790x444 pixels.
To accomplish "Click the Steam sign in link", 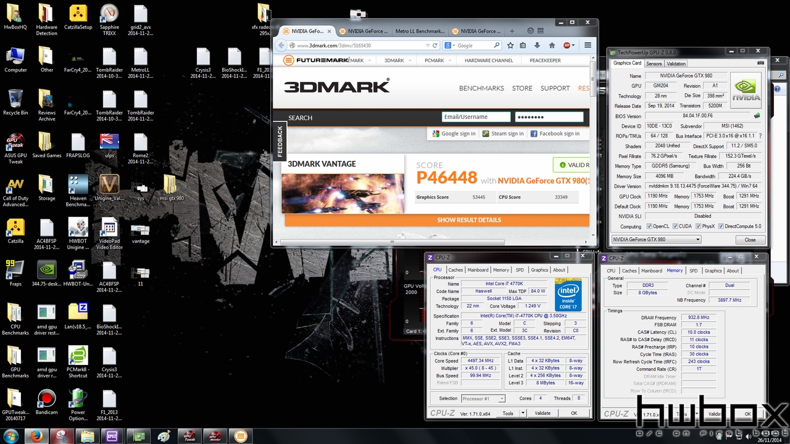I will pyautogui.click(x=503, y=133).
